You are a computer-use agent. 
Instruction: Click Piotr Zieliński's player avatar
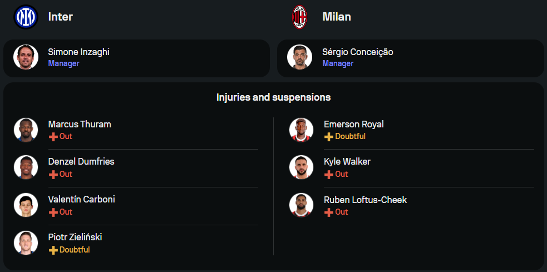point(26,243)
